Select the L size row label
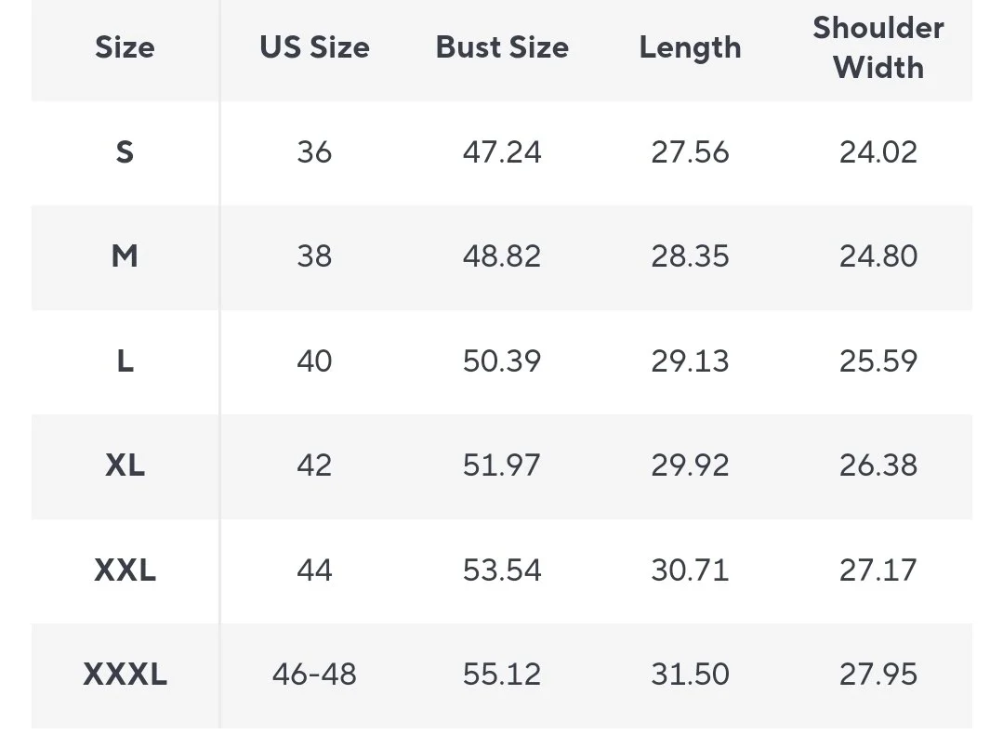 (x=125, y=361)
